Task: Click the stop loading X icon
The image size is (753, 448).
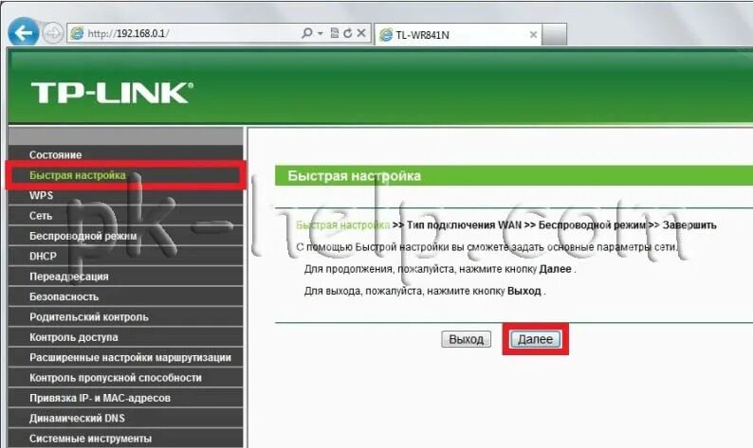Action: tap(361, 33)
